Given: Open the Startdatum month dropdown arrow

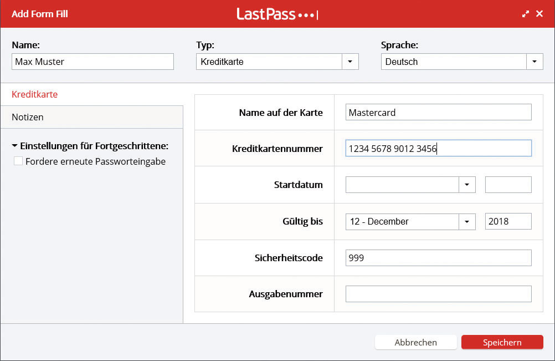Looking at the screenshot, I should (x=467, y=185).
